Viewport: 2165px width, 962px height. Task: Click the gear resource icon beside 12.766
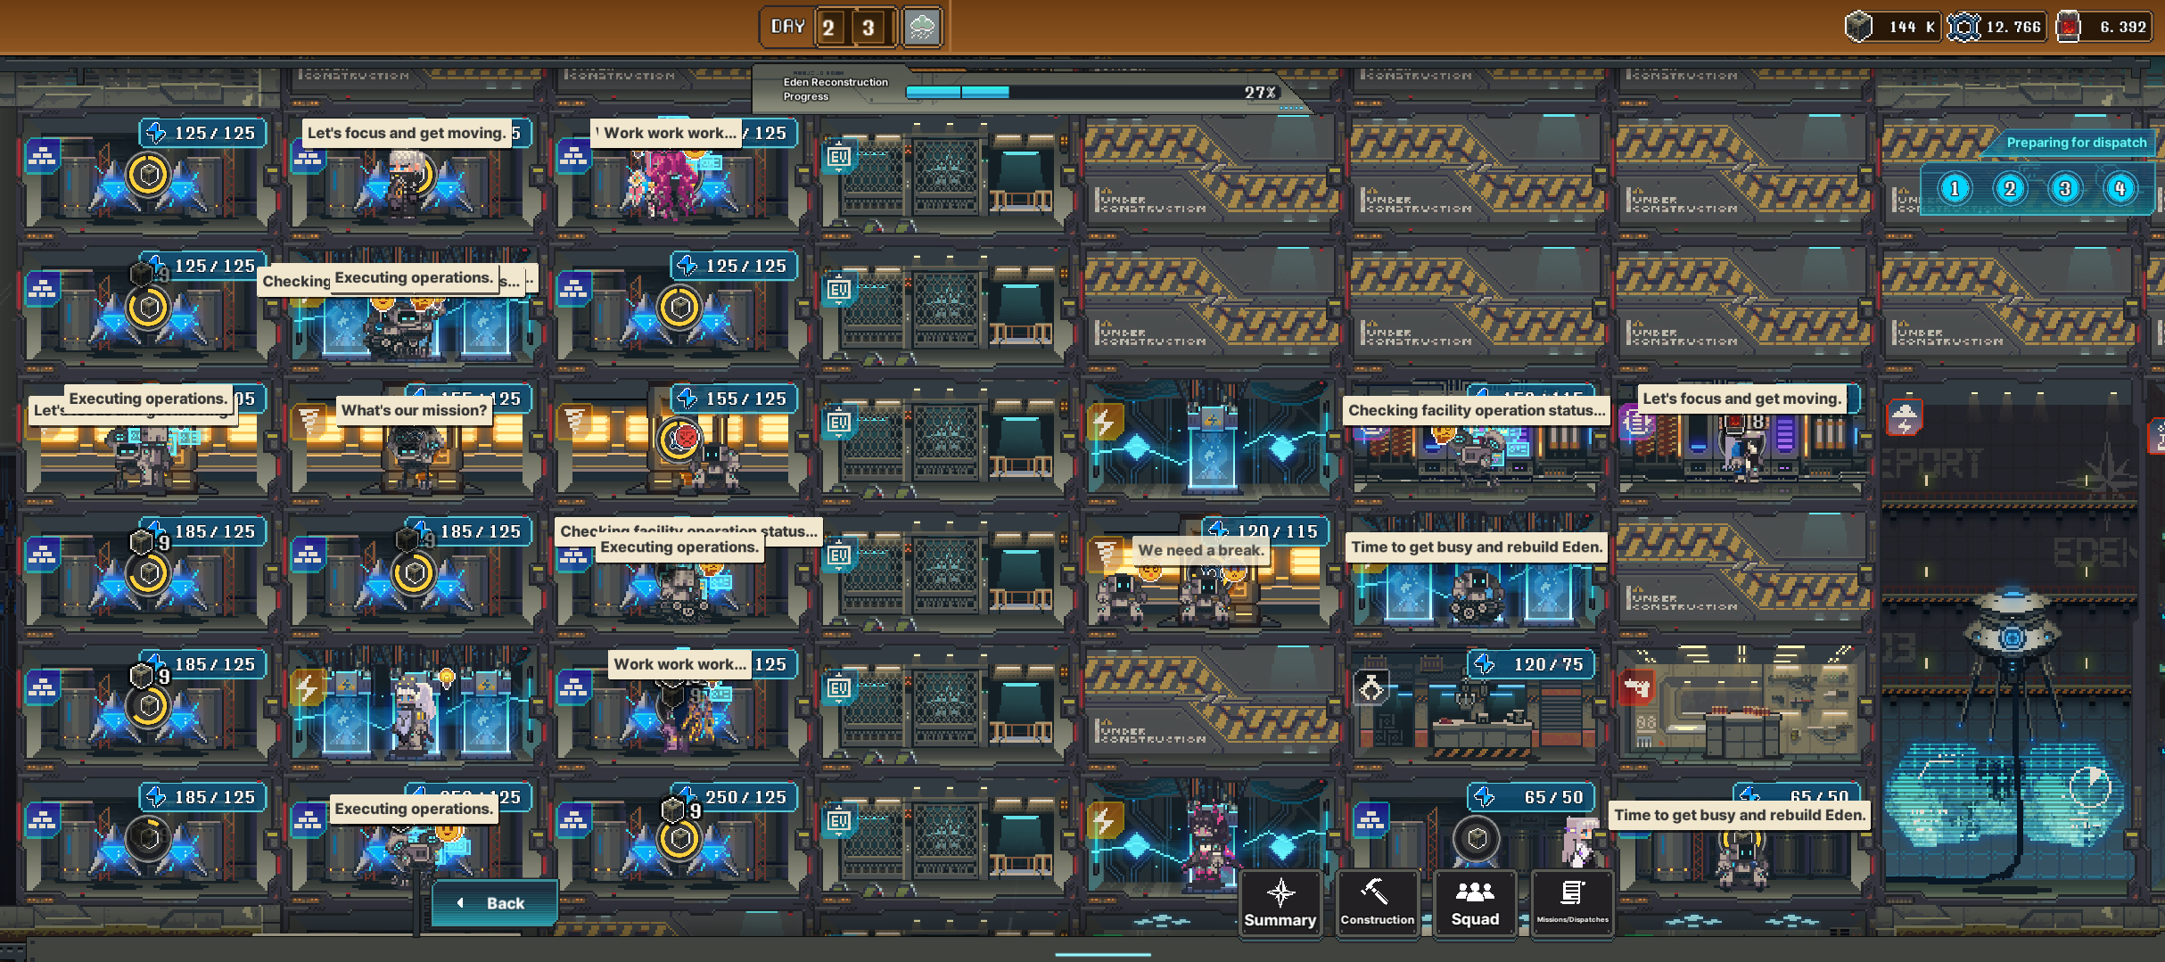[1963, 27]
